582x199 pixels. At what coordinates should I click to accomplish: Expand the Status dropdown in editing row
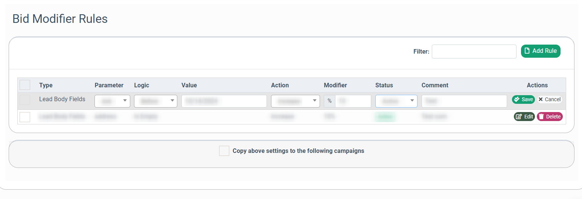(x=396, y=101)
